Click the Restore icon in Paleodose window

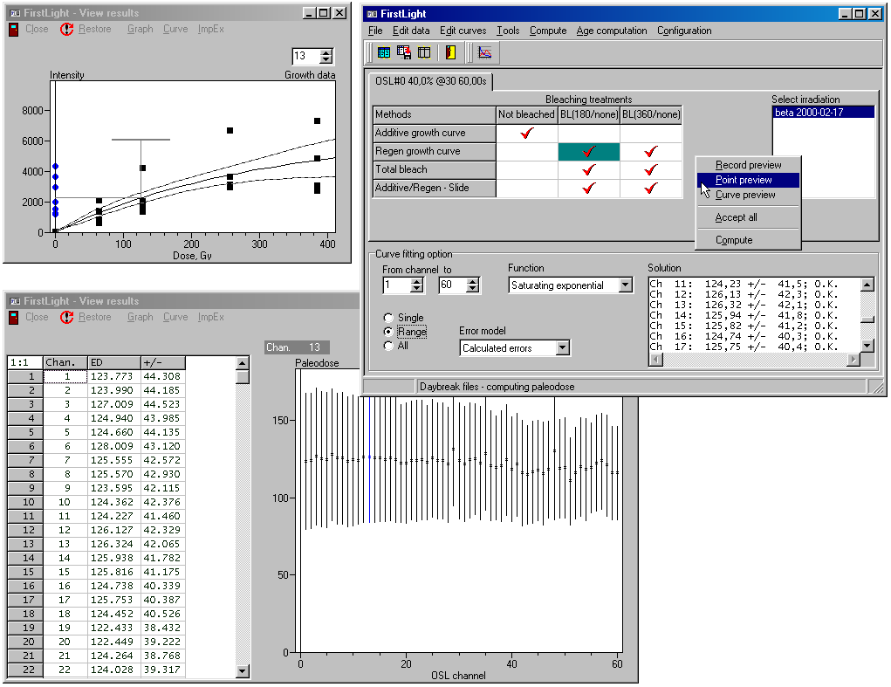click(x=66, y=317)
